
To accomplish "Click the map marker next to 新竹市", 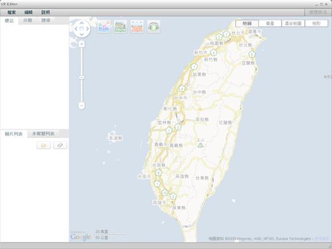I will point(213,52).
